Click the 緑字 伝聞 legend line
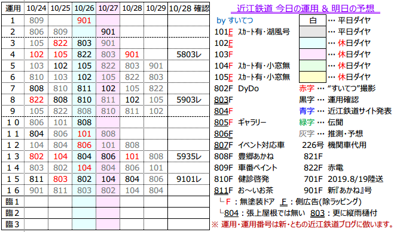The image size is (400, 232). point(321,122)
